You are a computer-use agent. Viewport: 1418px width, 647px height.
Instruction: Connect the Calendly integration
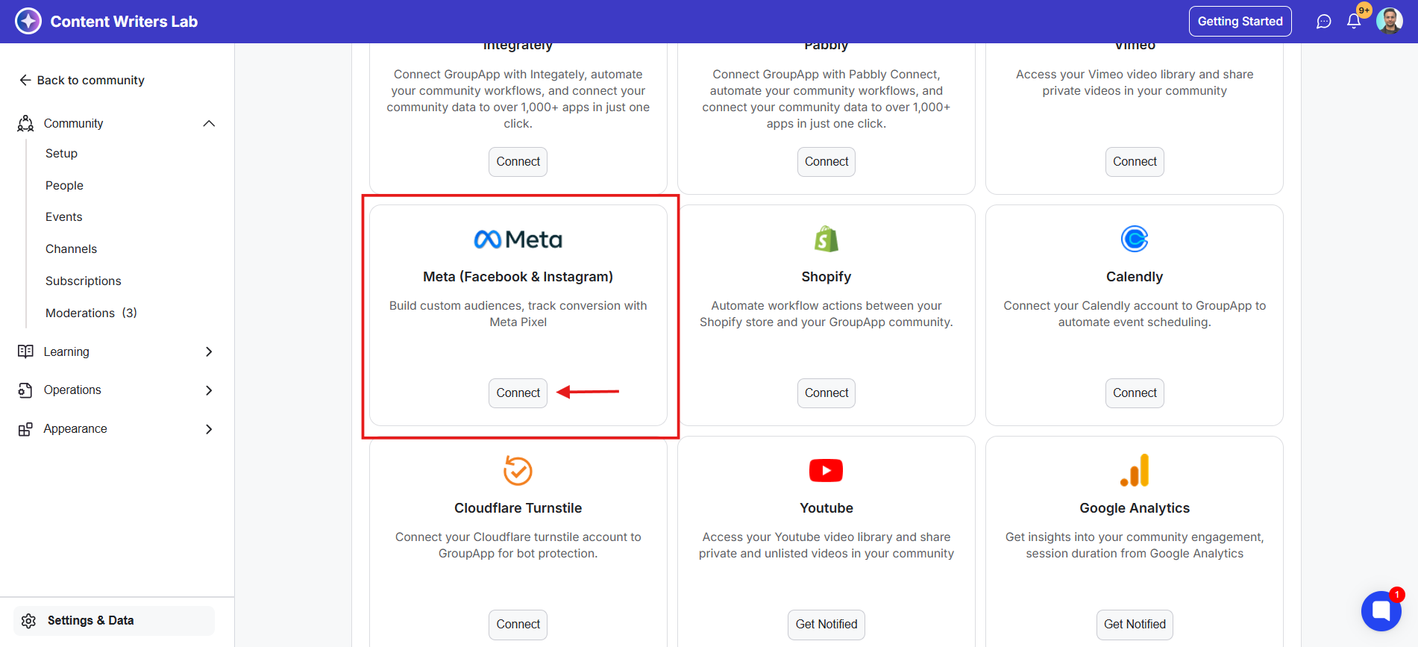pyautogui.click(x=1135, y=393)
